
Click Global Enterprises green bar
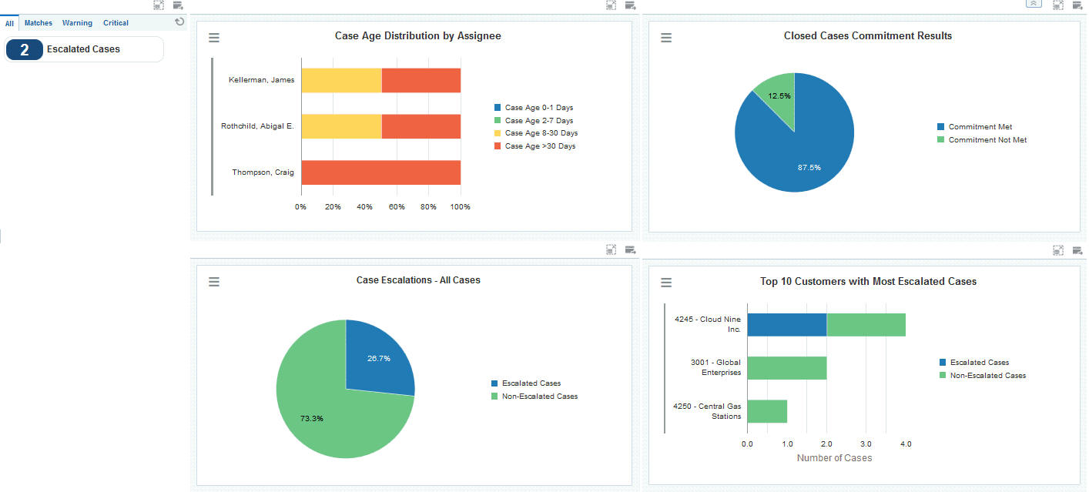[787, 368]
